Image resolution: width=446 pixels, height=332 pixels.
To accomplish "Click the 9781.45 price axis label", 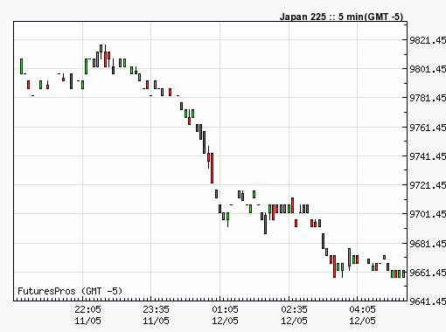I will 428,98.
